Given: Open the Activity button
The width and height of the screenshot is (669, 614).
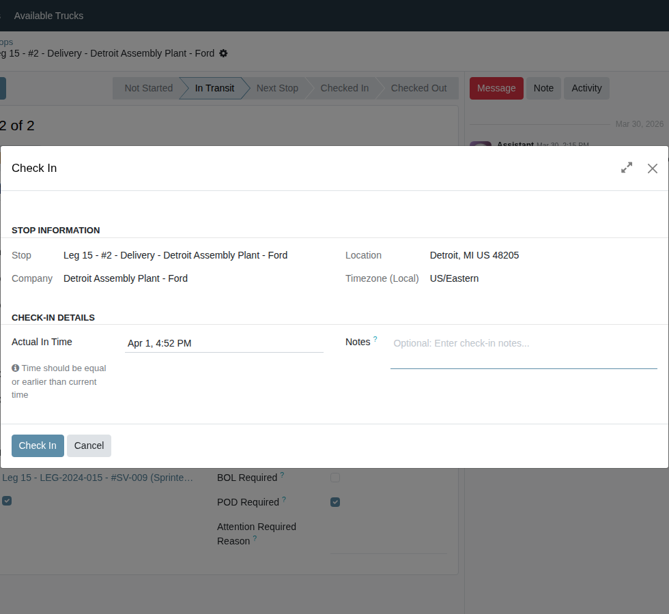Looking at the screenshot, I should tap(586, 88).
